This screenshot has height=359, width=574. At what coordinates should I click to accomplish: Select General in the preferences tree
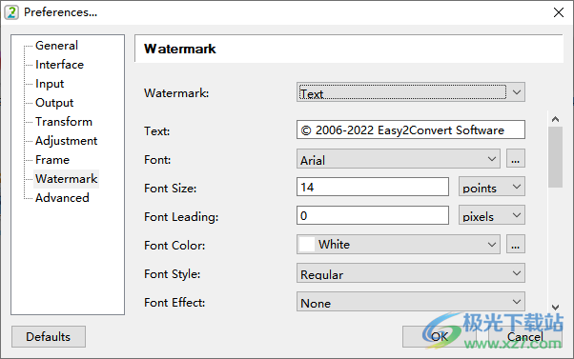pos(56,46)
